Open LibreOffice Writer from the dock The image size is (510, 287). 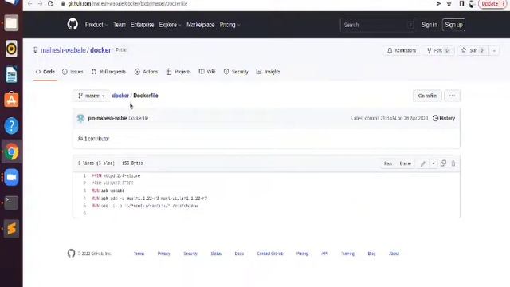(x=11, y=74)
